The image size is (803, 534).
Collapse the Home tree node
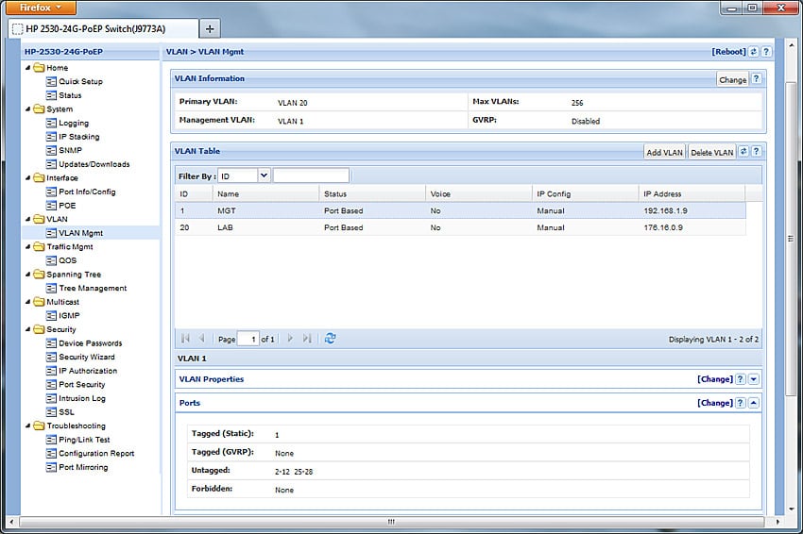coord(27,68)
